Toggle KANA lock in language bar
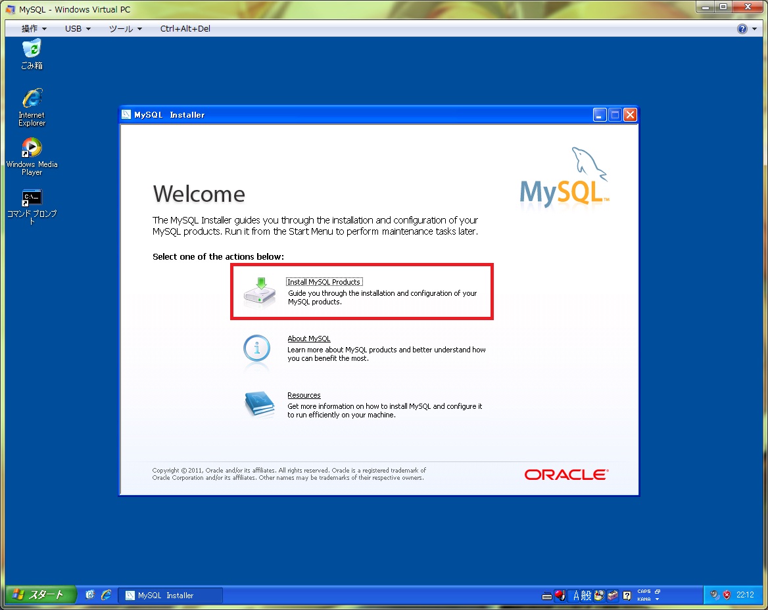 tap(644, 599)
